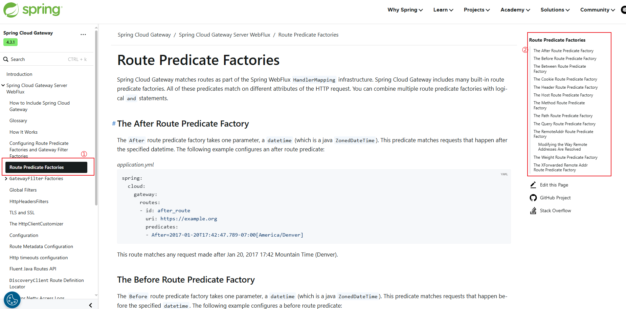
Task: Open The HttpClientCustomizer page
Action: [x=36, y=224]
